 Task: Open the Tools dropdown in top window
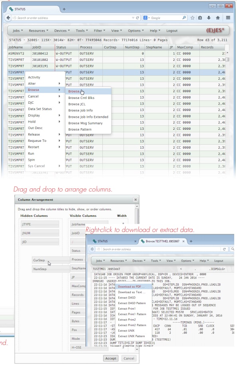click(82, 31)
